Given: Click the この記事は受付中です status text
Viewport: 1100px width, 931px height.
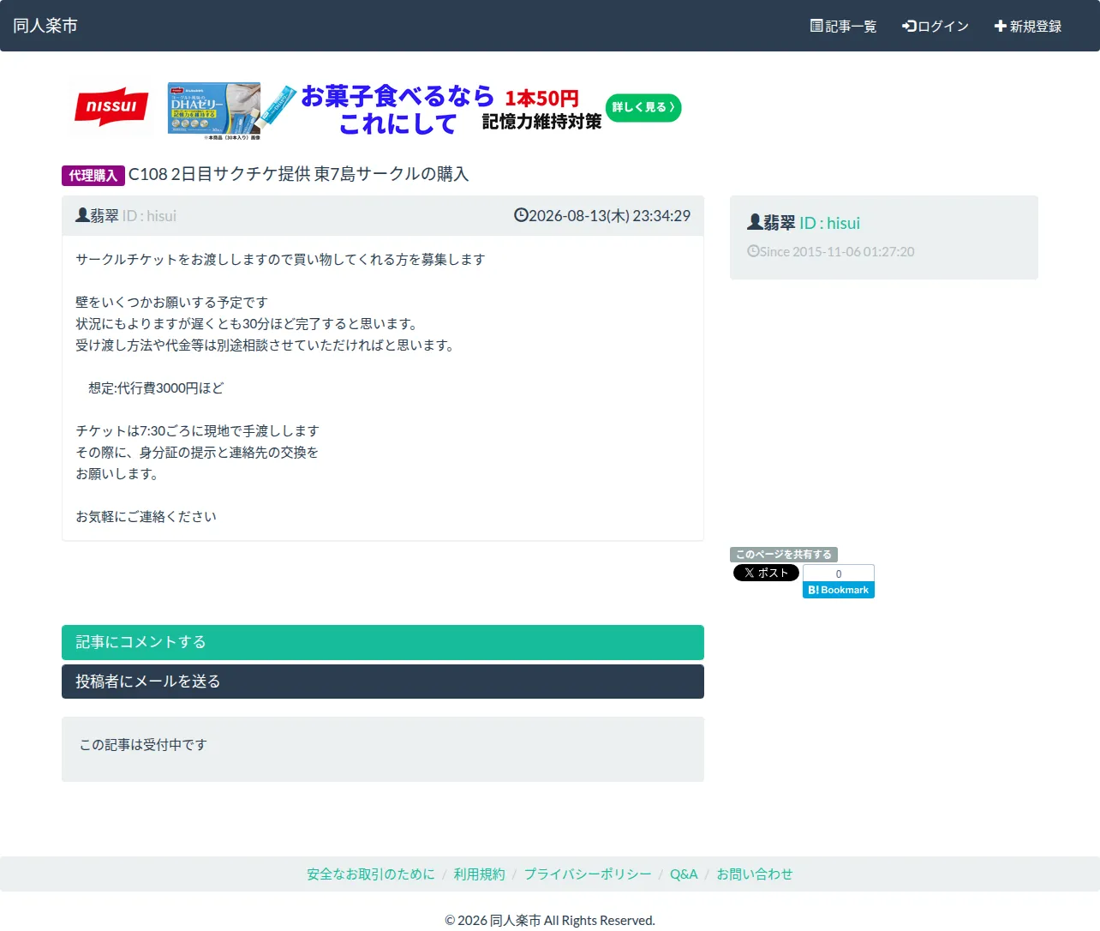Looking at the screenshot, I should pyautogui.click(x=143, y=745).
